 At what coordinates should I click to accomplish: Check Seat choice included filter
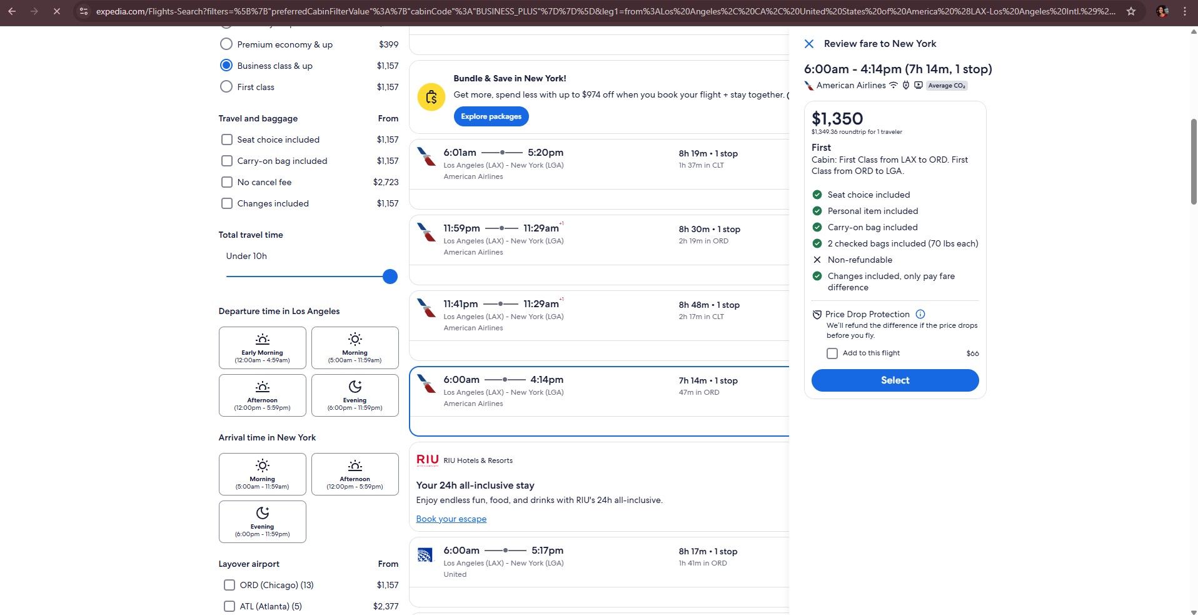227,140
